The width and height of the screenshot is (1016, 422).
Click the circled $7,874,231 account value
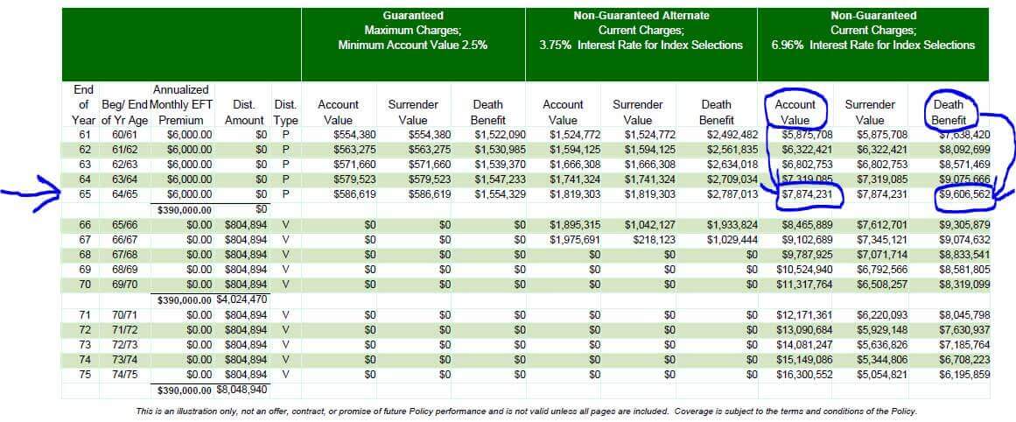coord(803,194)
